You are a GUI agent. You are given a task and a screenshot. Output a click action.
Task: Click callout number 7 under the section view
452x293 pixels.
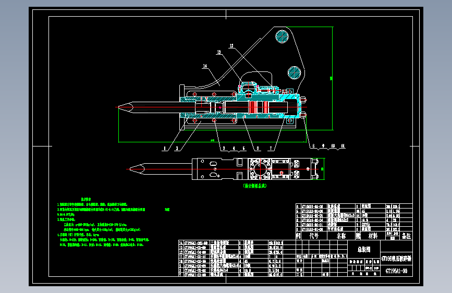coord(271,148)
